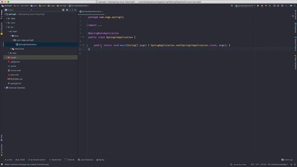Click the build project icon in toolbar
This screenshot has width=297, height=167.
pyautogui.click(x=232, y=6)
